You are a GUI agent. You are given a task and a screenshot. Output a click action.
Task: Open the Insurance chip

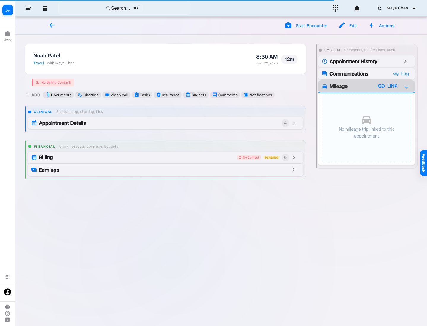pos(168,95)
